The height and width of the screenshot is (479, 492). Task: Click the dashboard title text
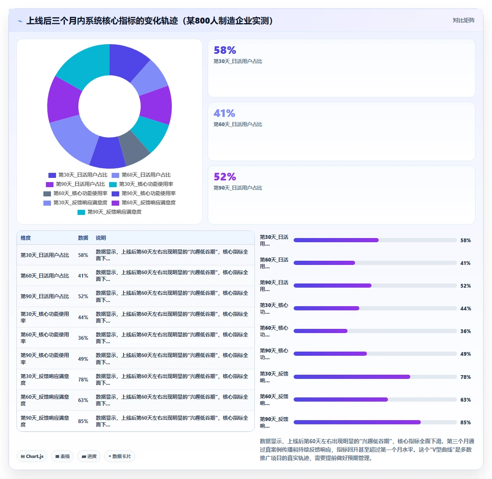(x=150, y=21)
